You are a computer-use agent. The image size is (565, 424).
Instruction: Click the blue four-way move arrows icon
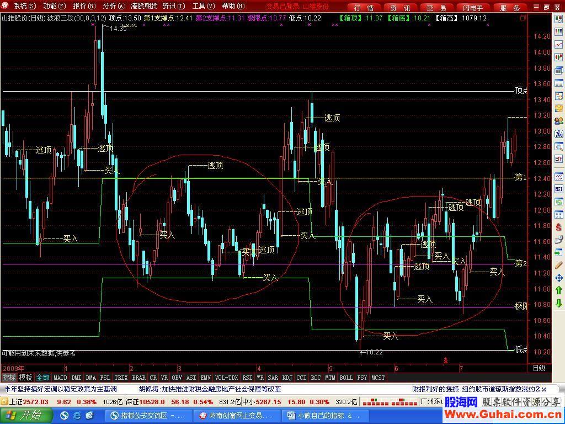point(558,278)
